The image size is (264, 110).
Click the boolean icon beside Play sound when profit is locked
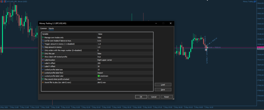click(x=43, y=79)
